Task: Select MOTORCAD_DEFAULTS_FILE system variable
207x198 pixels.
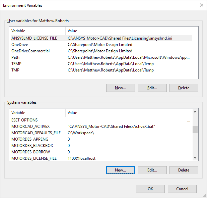Action: [101, 133]
